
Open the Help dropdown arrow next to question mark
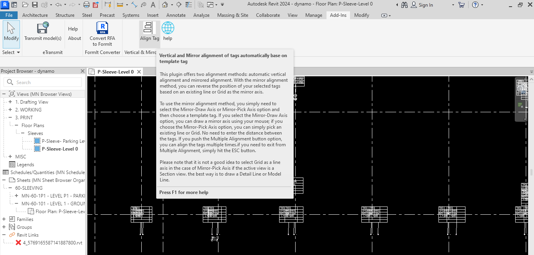click(482, 5)
